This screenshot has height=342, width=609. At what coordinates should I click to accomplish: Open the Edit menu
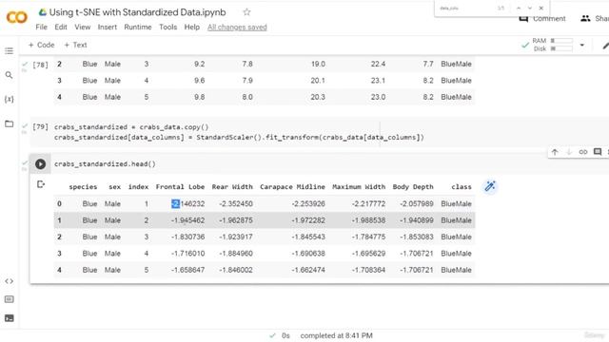point(61,28)
